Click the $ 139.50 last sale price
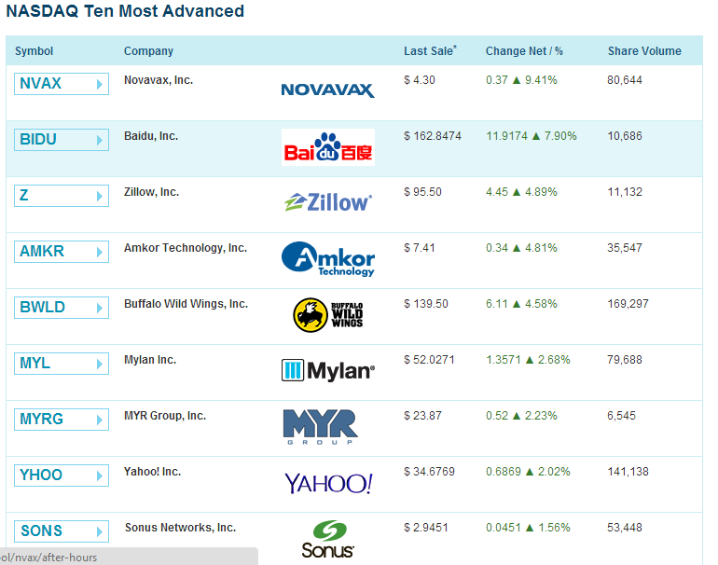The width and height of the screenshot is (718, 565). (426, 304)
